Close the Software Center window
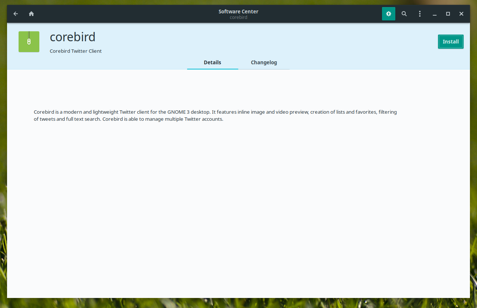Screen dimensions: 477x308 click(x=461, y=14)
